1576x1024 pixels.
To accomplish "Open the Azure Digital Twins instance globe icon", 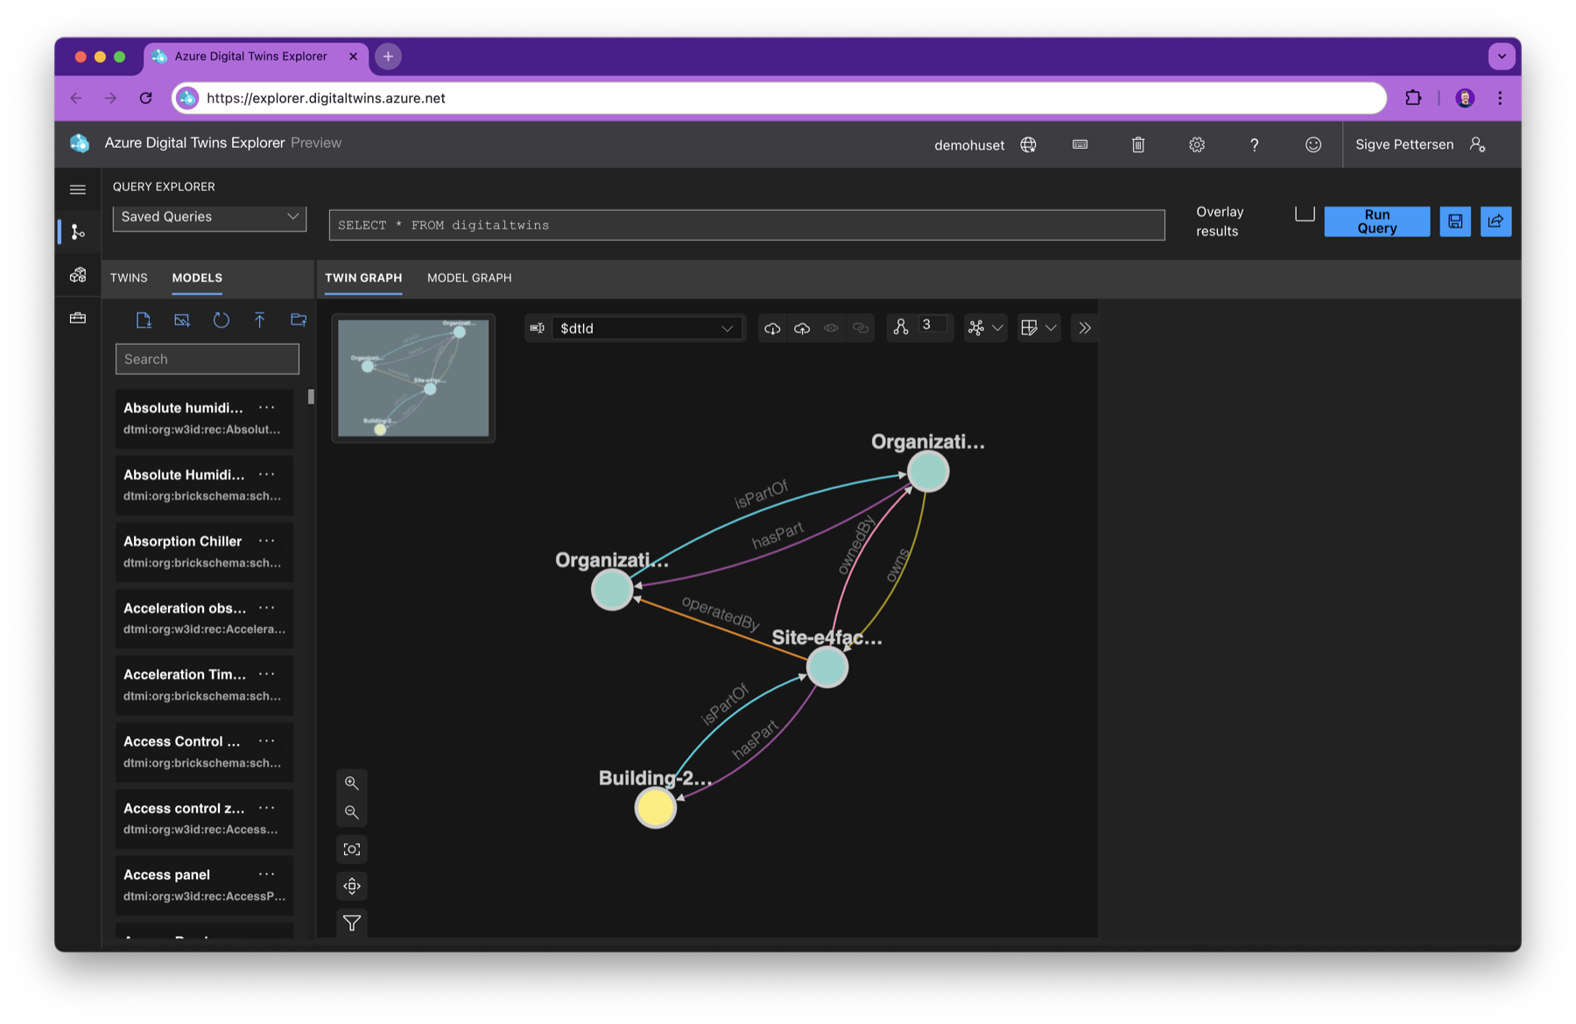I will pos(1029,144).
